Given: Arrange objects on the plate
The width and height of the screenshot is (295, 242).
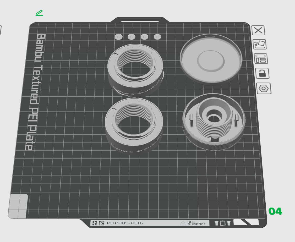Looking at the screenshot, I should 261,59.
